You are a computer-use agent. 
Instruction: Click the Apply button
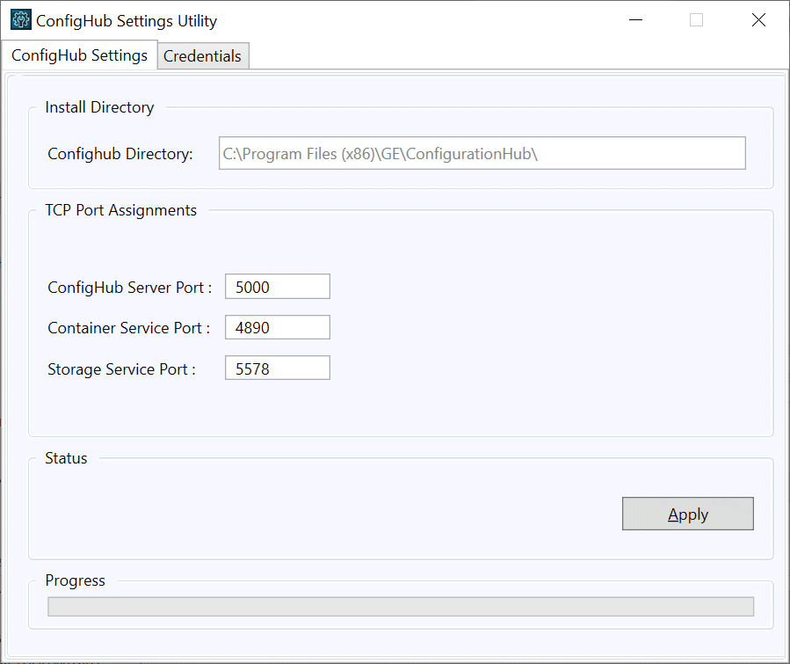[x=688, y=514]
